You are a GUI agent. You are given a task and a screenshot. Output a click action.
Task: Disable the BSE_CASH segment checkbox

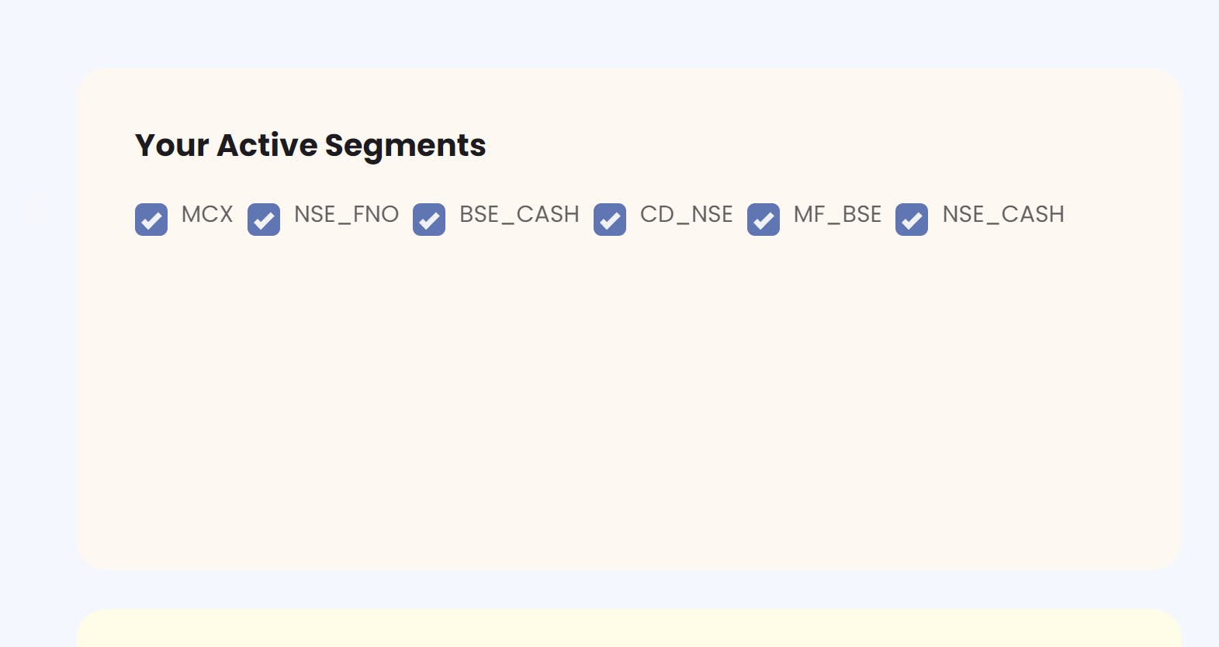pyautogui.click(x=429, y=220)
